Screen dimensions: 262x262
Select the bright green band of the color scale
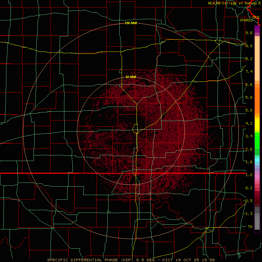click(x=257, y=140)
